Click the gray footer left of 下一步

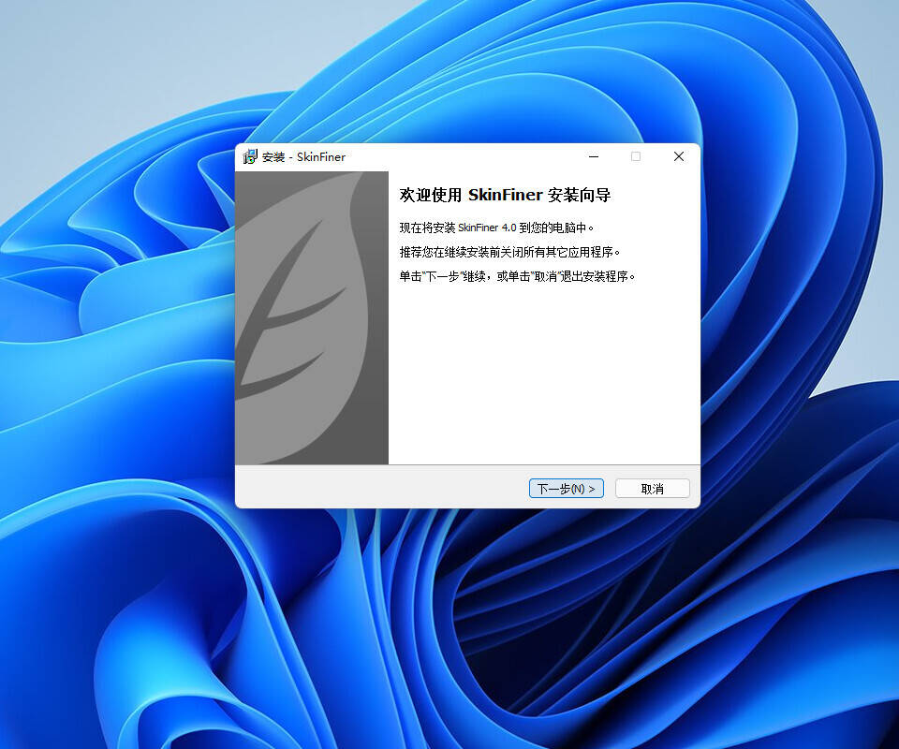(375, 488)
